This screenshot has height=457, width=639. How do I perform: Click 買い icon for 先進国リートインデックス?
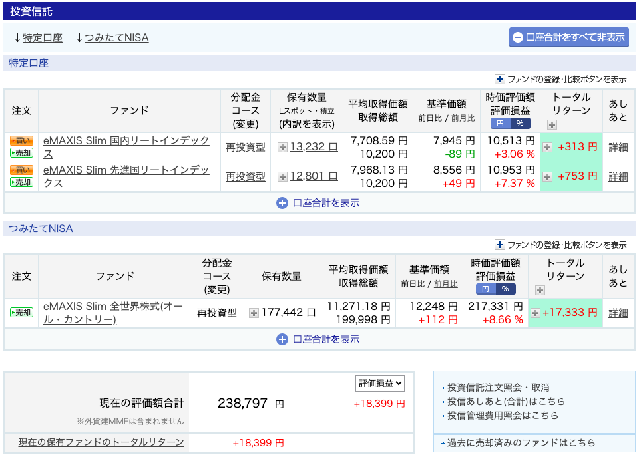pyautogui.click(x=21, y=170)
